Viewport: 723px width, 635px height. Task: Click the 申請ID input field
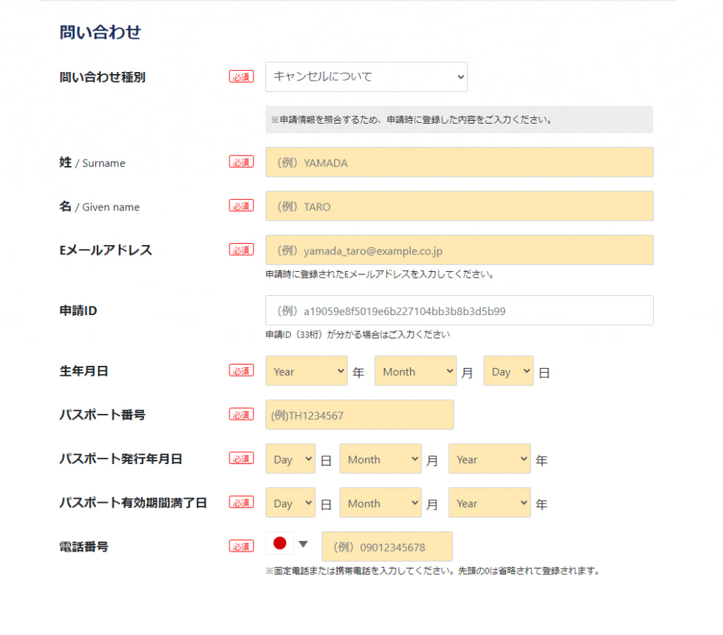[459, 310]
